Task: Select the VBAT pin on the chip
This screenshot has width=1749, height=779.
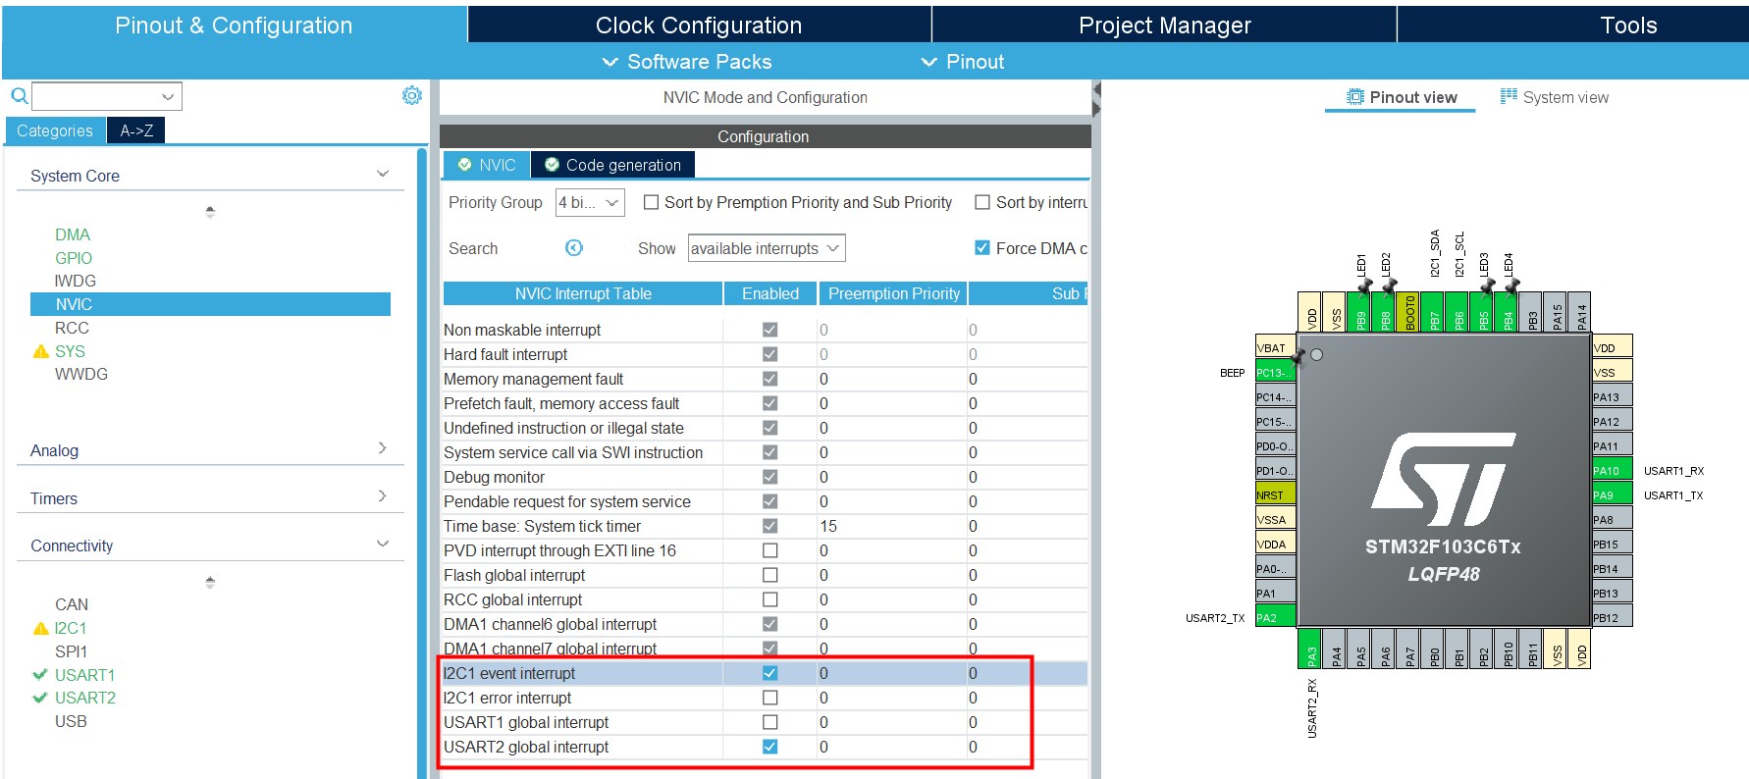Action: point(1275,347)
